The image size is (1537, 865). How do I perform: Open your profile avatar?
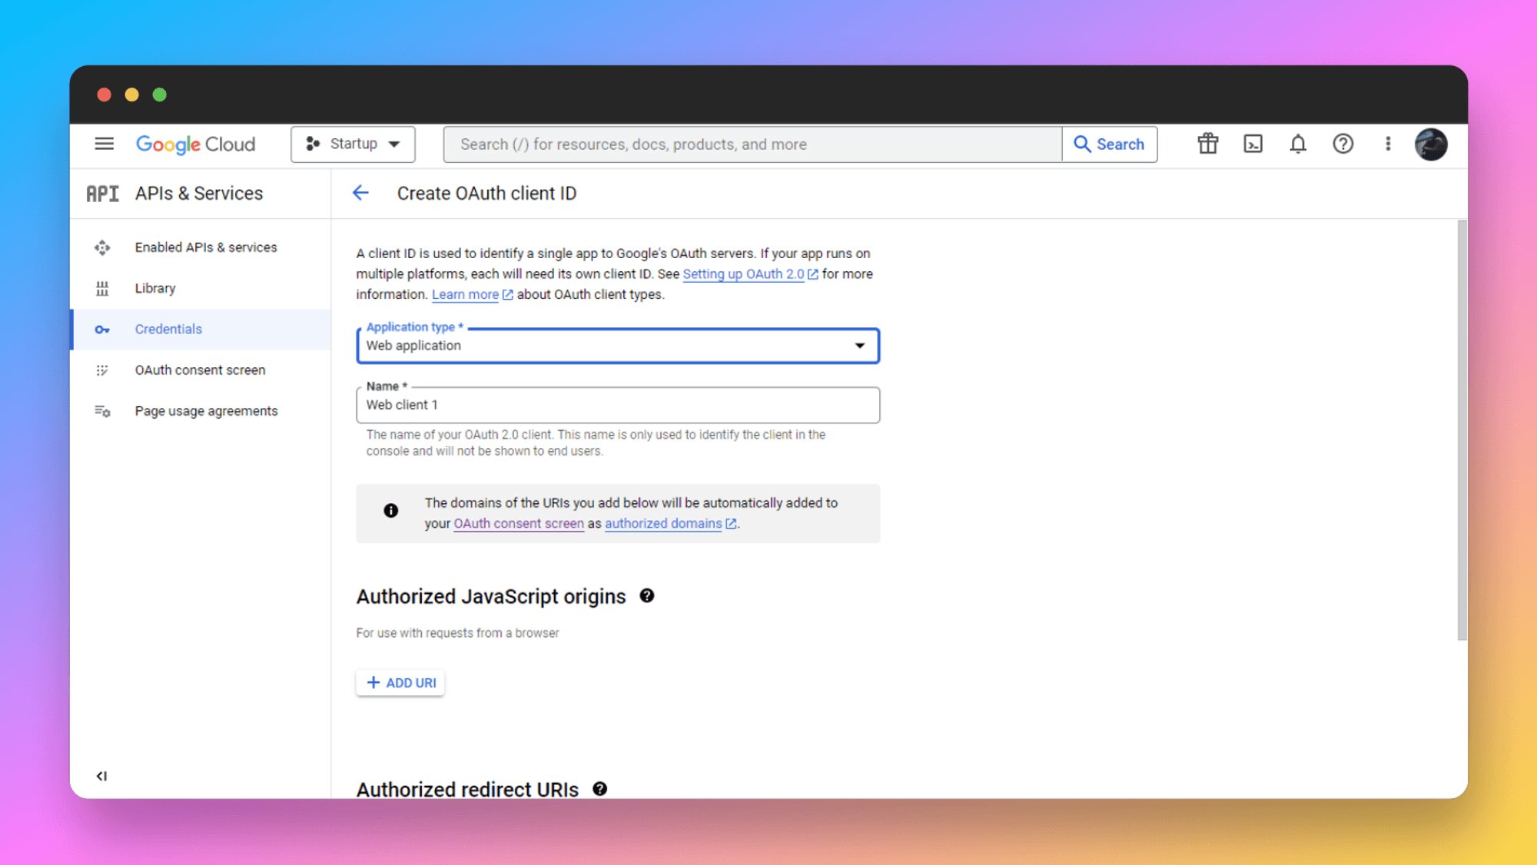point(1431,144)
